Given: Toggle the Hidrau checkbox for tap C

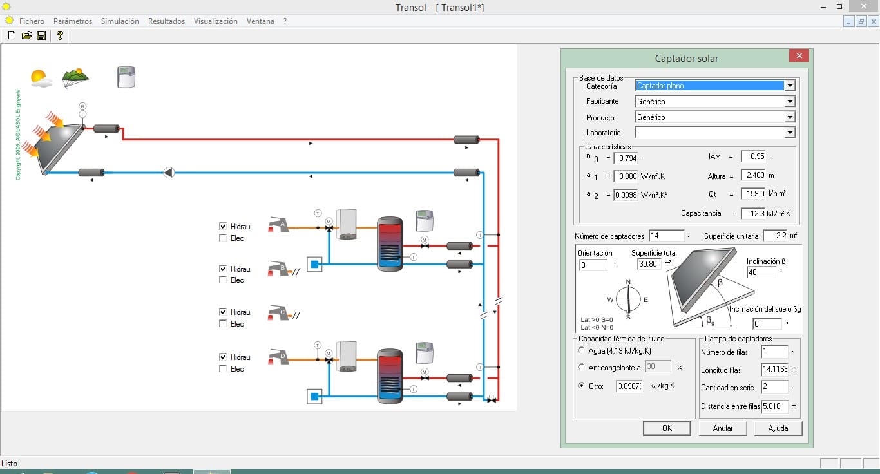Looking at the screenshot, I should (223, 312).
